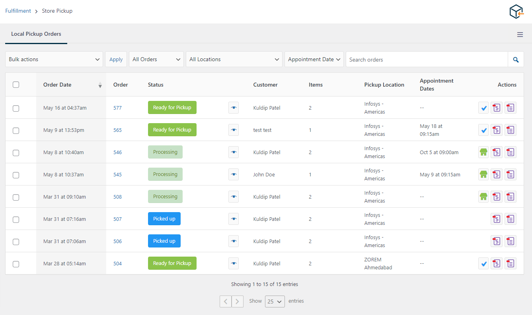
Task: Open the Bulk actions dropdown
Action: pyautogui.click(x=54, y=59)
